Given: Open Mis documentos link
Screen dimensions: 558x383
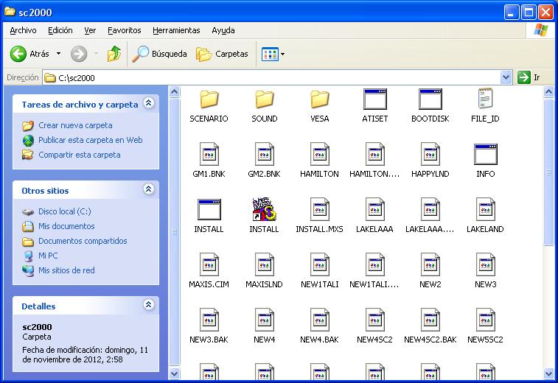Looking at the screenshot, I should click(x=66, y=226).
